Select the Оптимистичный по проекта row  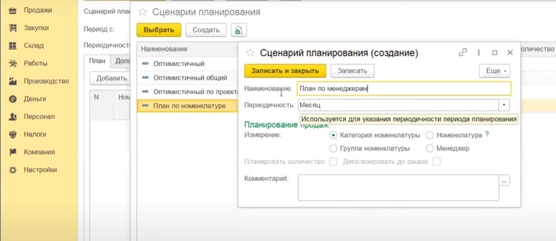[188, 92]
